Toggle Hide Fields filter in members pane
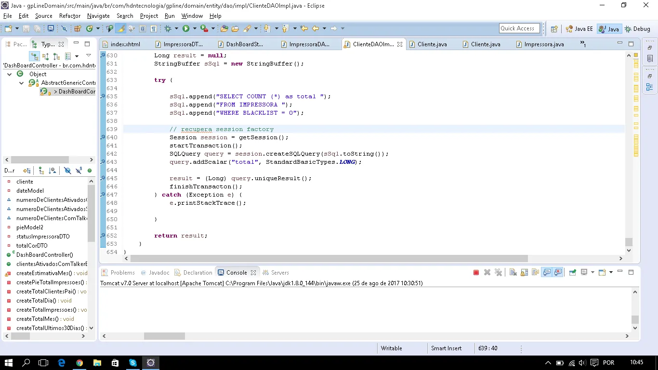 tap(67, 171)
